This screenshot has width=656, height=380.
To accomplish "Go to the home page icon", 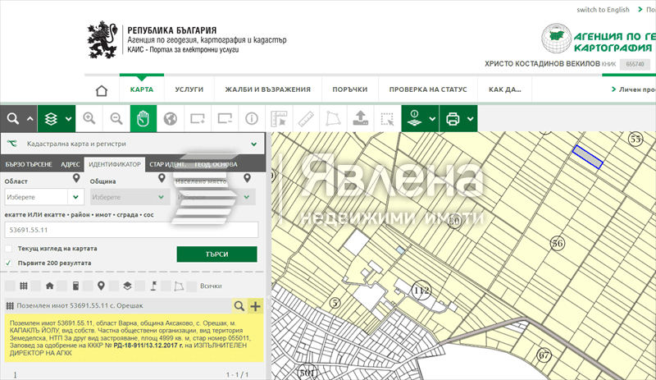I will tap(102, 90).
